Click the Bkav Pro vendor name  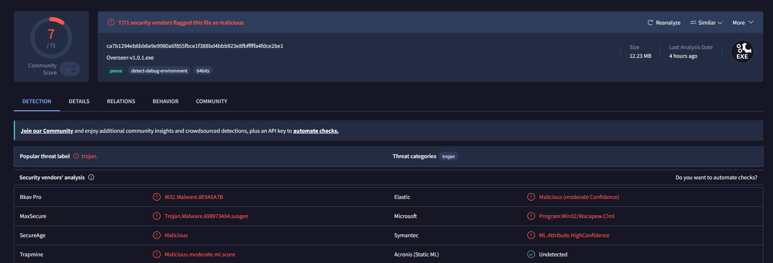[30, 197]
